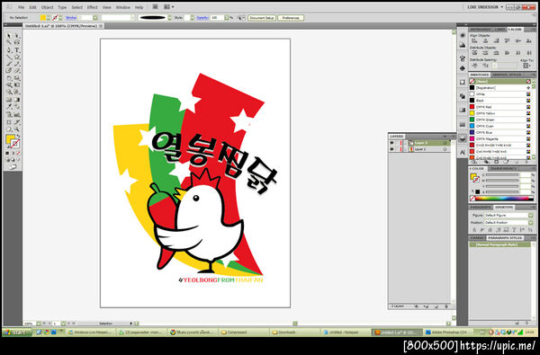Open the Window menu
540x355 pixels.
coord(123,7)
